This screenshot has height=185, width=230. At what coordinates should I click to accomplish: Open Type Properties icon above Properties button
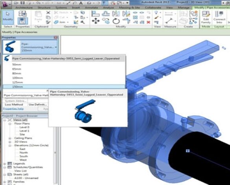22,13
